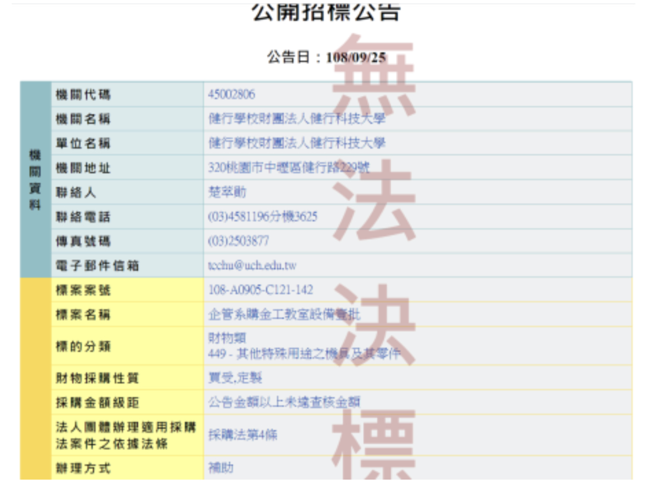Click the value 採購法第4條
The image size is (650, 482).
243,435
